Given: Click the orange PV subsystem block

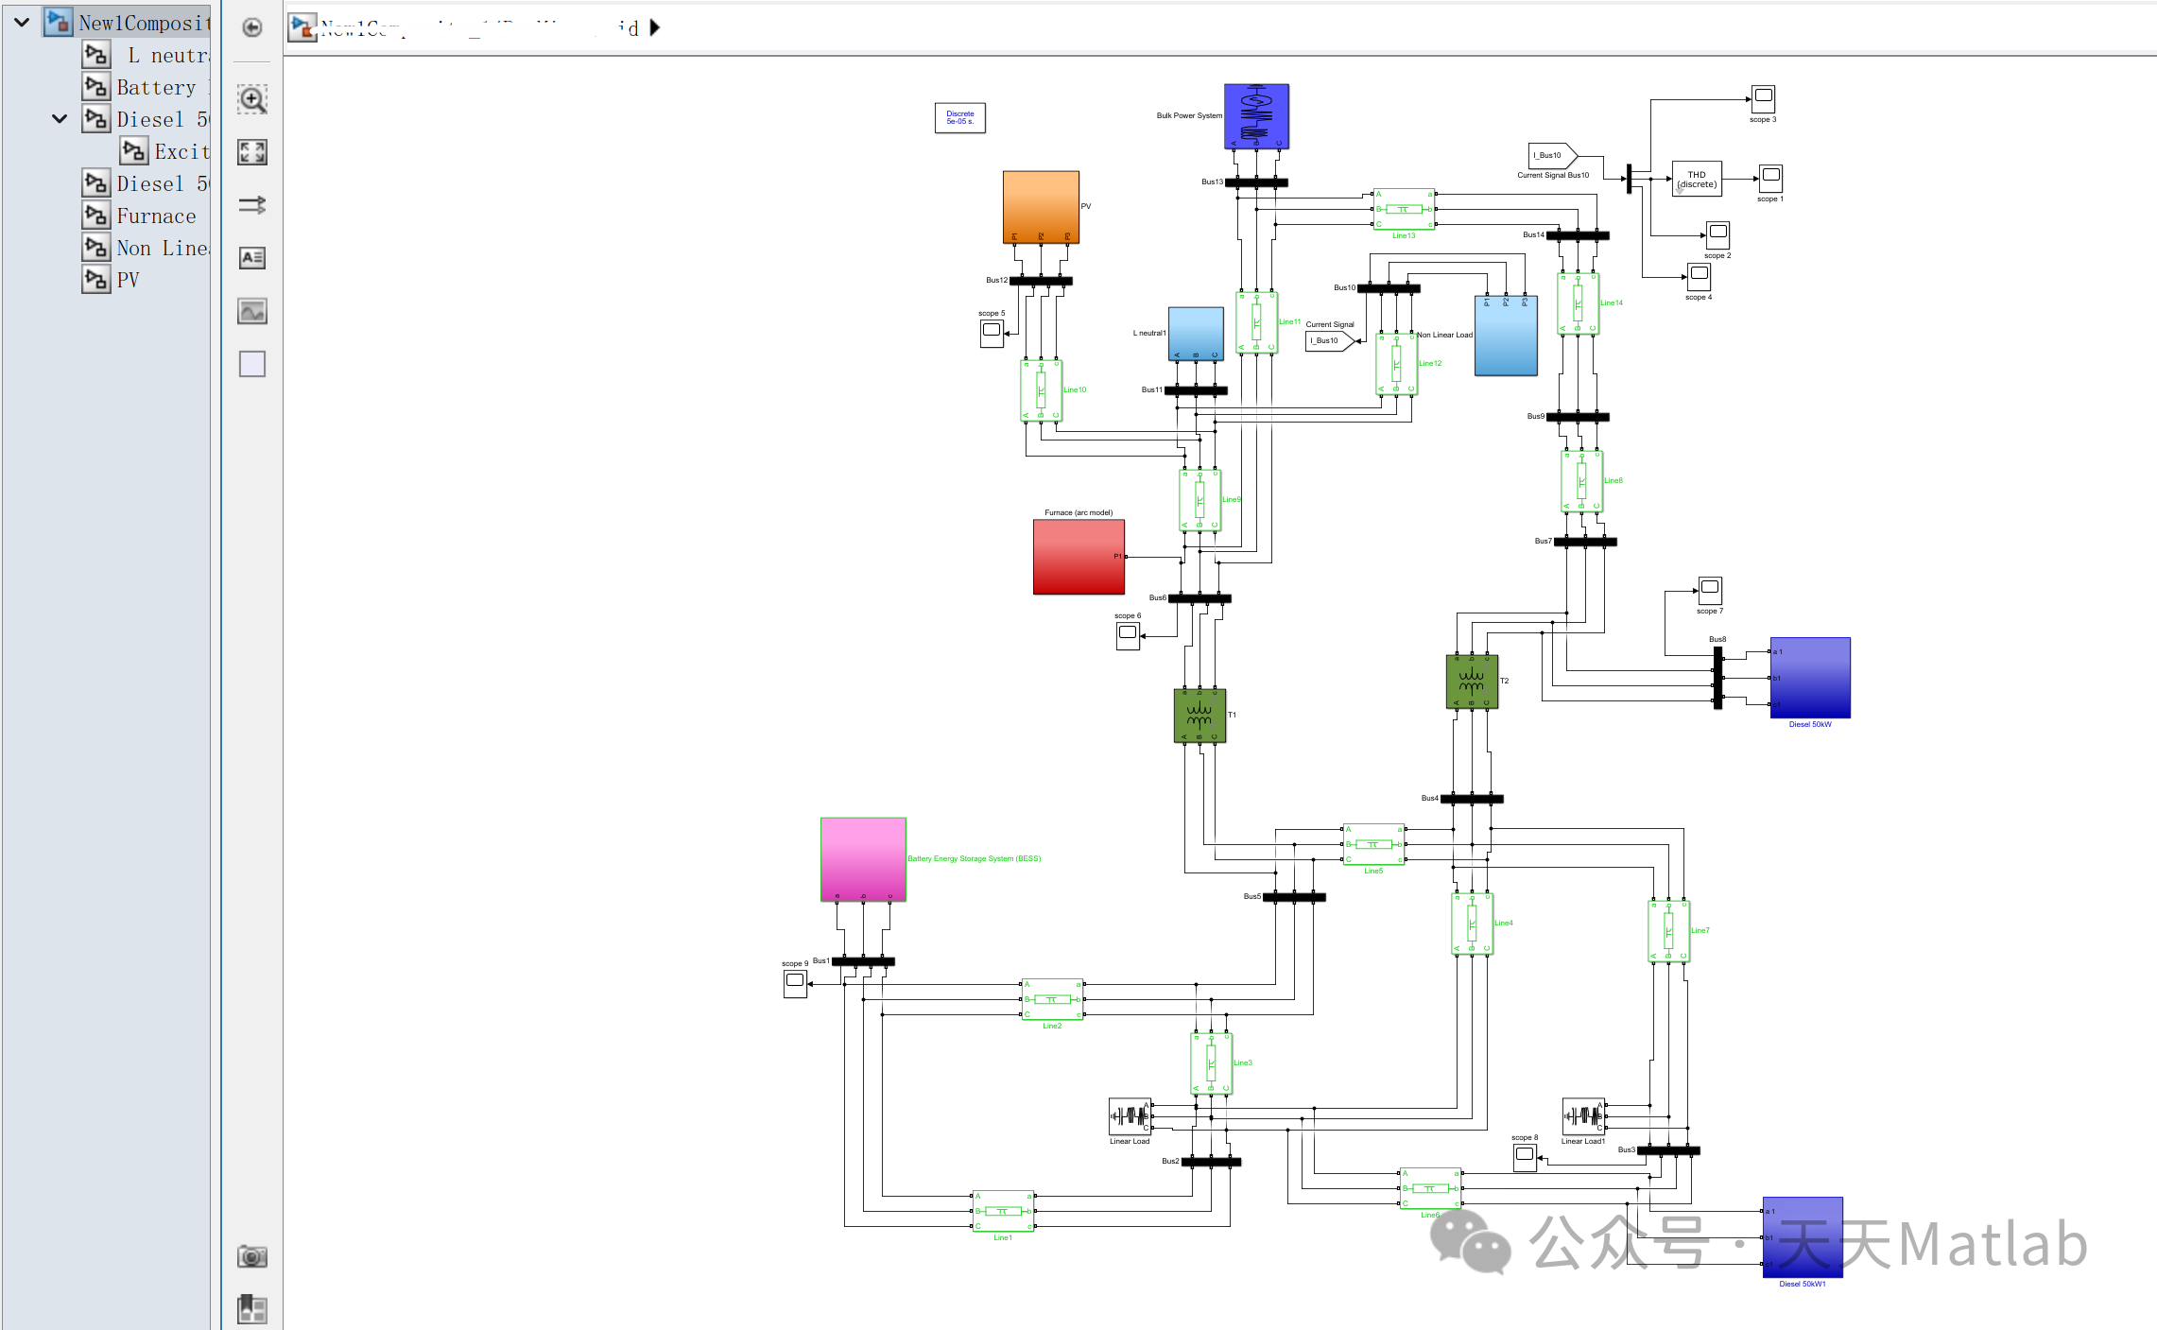Looking at the screenshot, I should click(x=1040, y=206).
